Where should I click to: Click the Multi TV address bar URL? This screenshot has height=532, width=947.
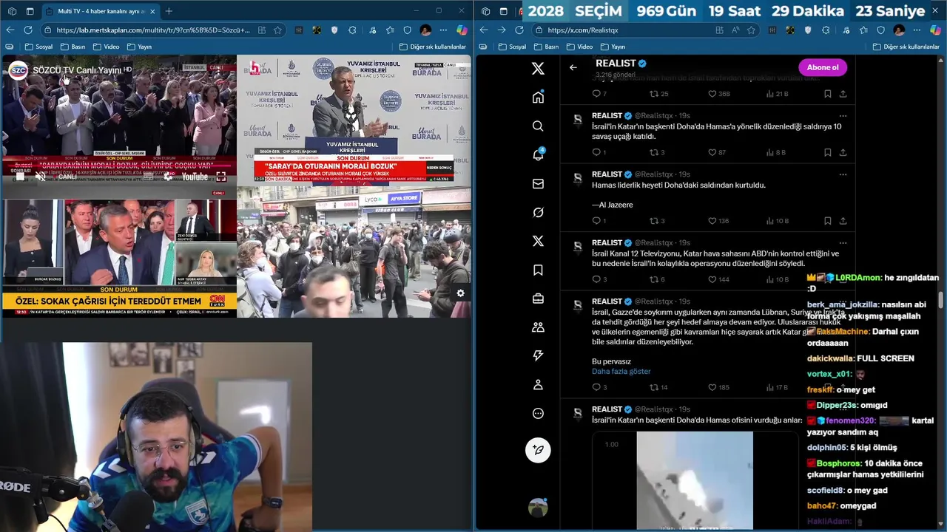tap(152, 30)
